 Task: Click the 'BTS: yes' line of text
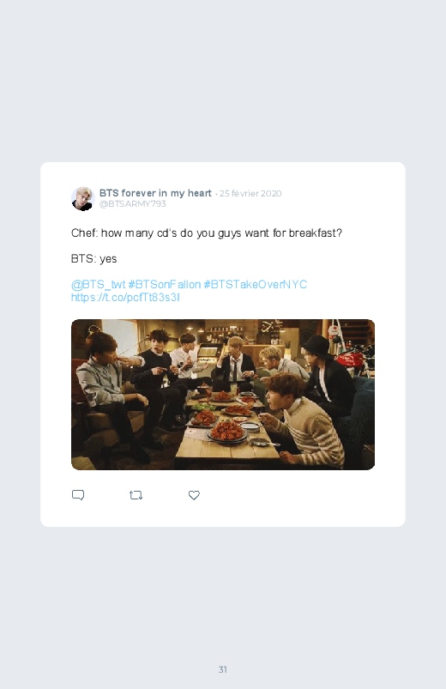click(x=94, y=259)
